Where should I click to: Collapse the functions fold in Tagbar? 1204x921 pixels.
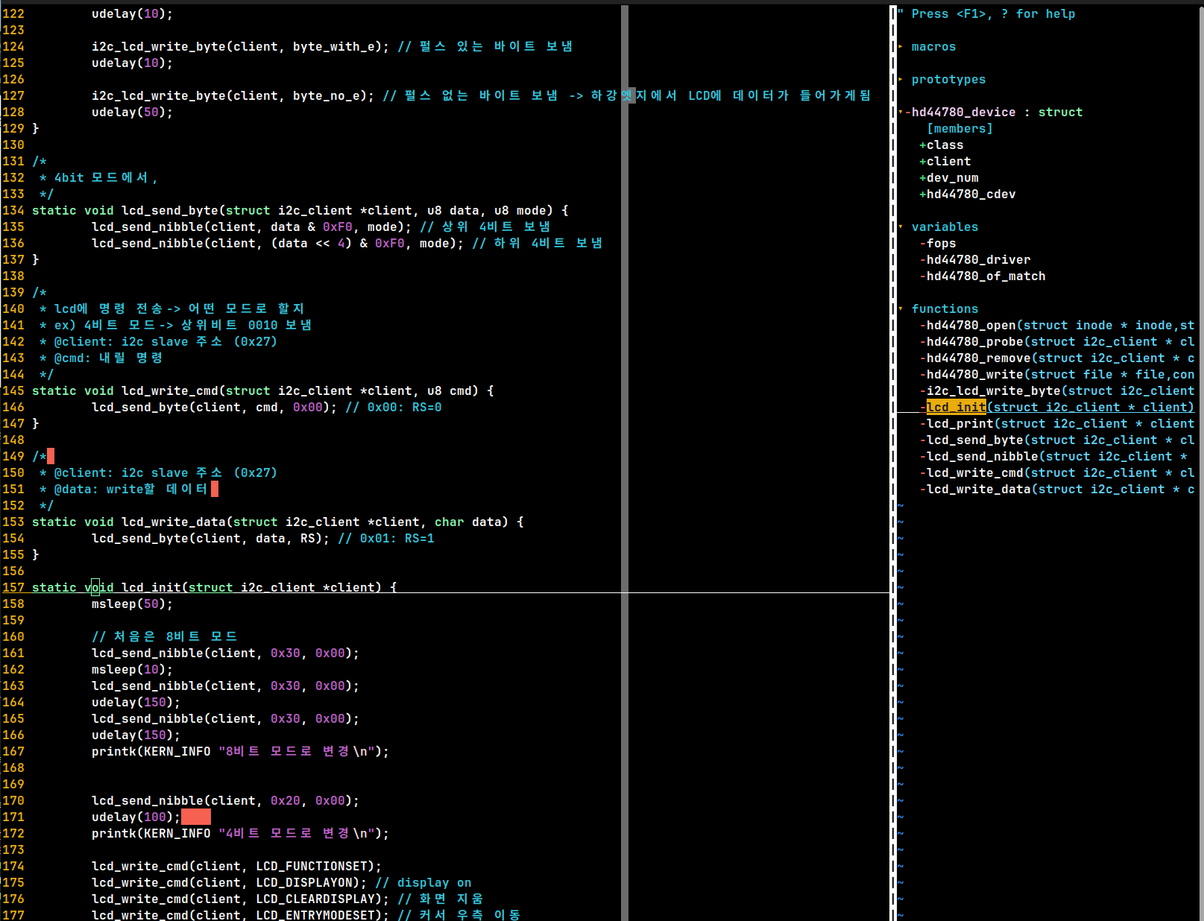(901, 308)
